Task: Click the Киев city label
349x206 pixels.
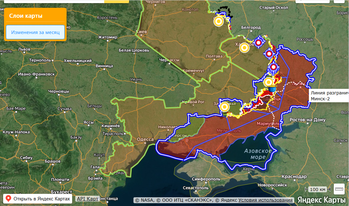Action: (141, 32)
